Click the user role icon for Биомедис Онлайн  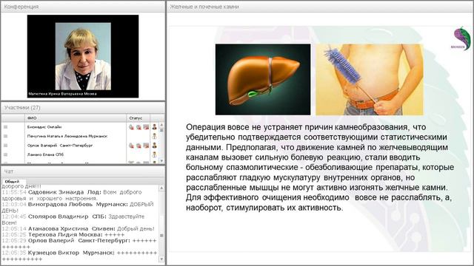(155, 127)
